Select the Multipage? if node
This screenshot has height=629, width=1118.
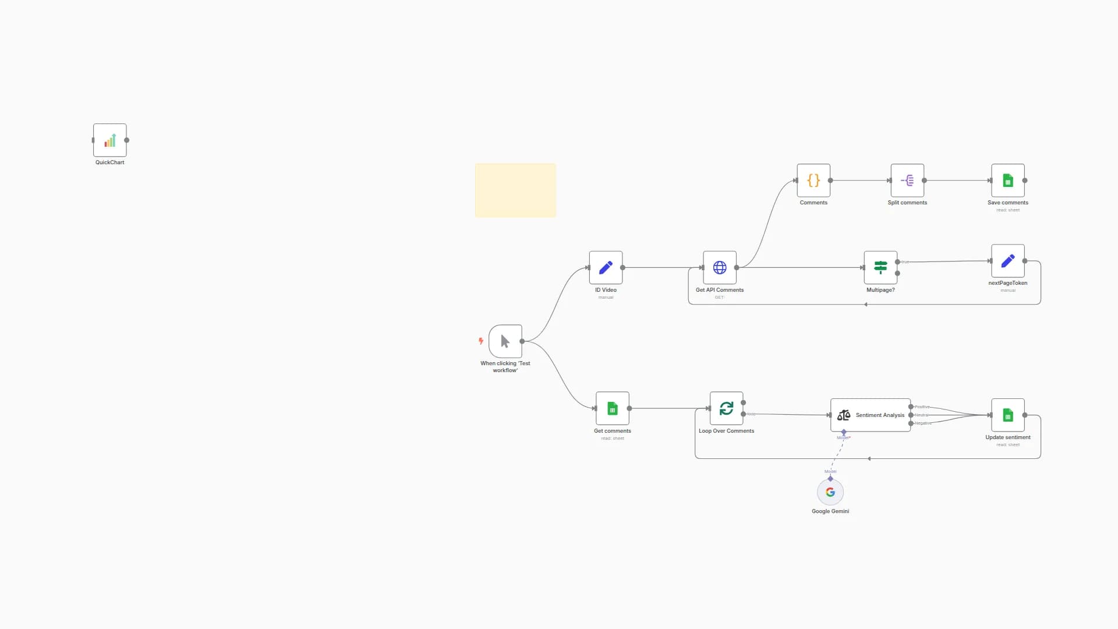[880, 267]
